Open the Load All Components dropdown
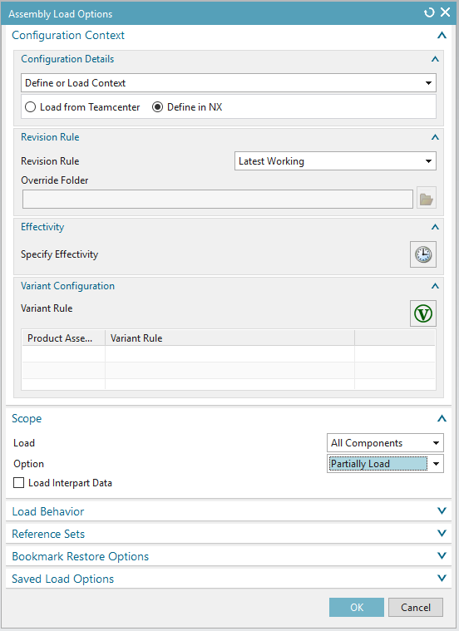Image resolution: width=459 pixels, height=631 pixels. click(385, 443)
